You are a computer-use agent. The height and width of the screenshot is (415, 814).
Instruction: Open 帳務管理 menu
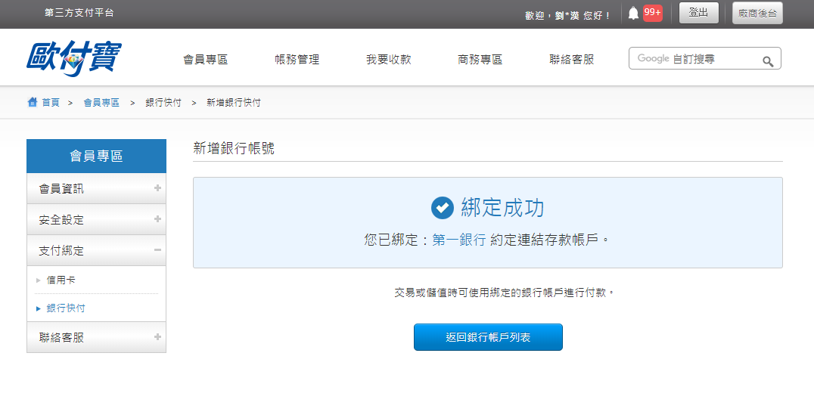[x=297, y=60]
